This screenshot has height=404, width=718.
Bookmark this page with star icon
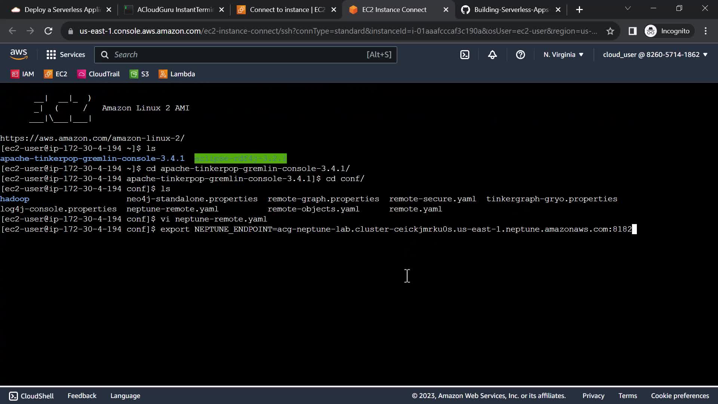point(610,31)
